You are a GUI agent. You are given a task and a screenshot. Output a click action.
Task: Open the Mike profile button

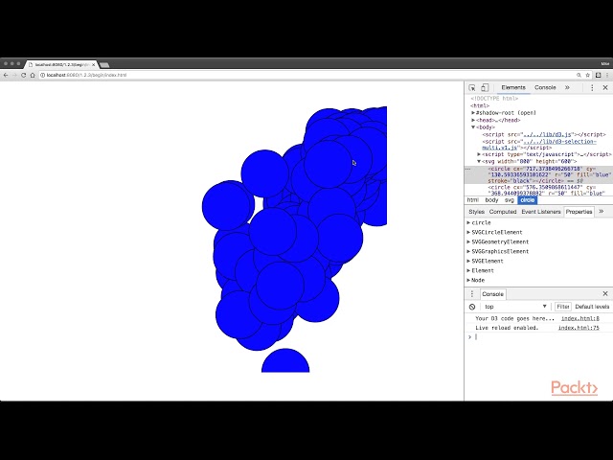click(604, 64)
